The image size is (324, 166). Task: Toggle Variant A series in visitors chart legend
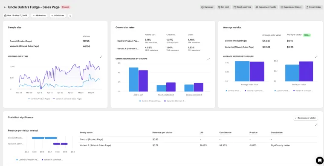coord(67,99)
